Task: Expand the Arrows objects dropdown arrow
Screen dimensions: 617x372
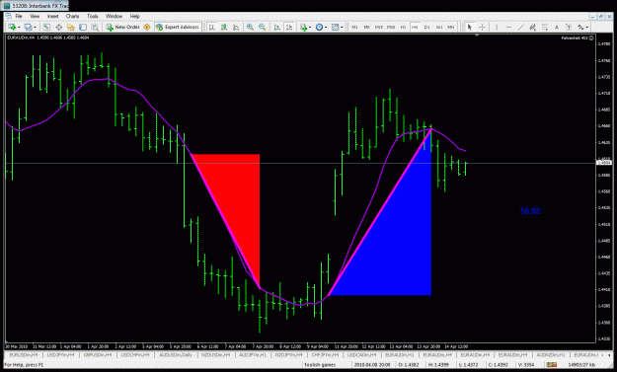Action: click(x=587, y=27)
